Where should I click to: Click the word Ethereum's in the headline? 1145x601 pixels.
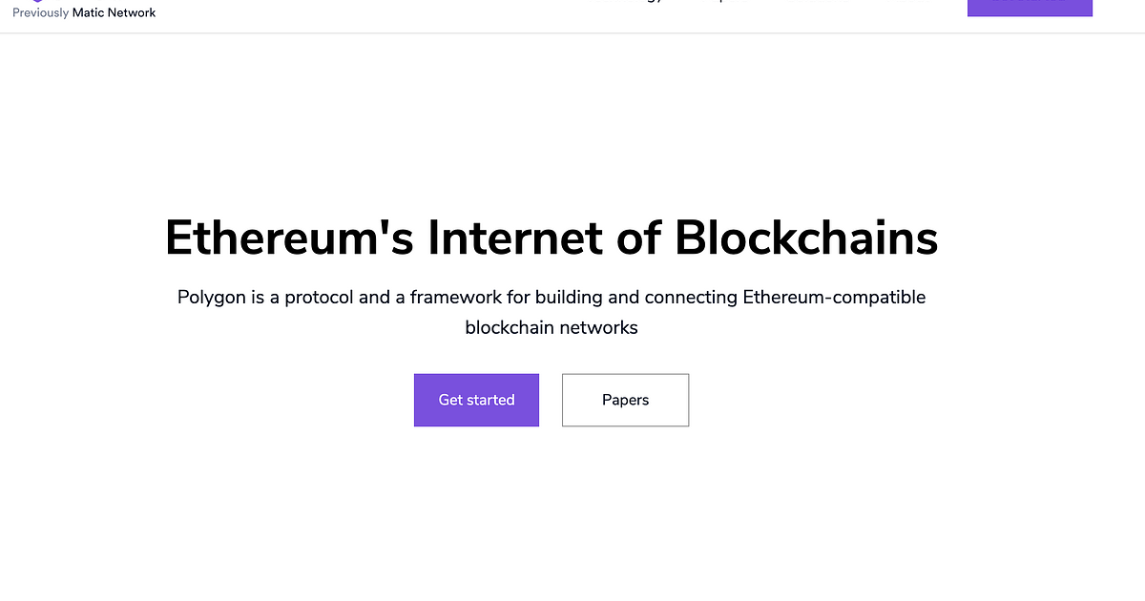(x=289, y=238)
